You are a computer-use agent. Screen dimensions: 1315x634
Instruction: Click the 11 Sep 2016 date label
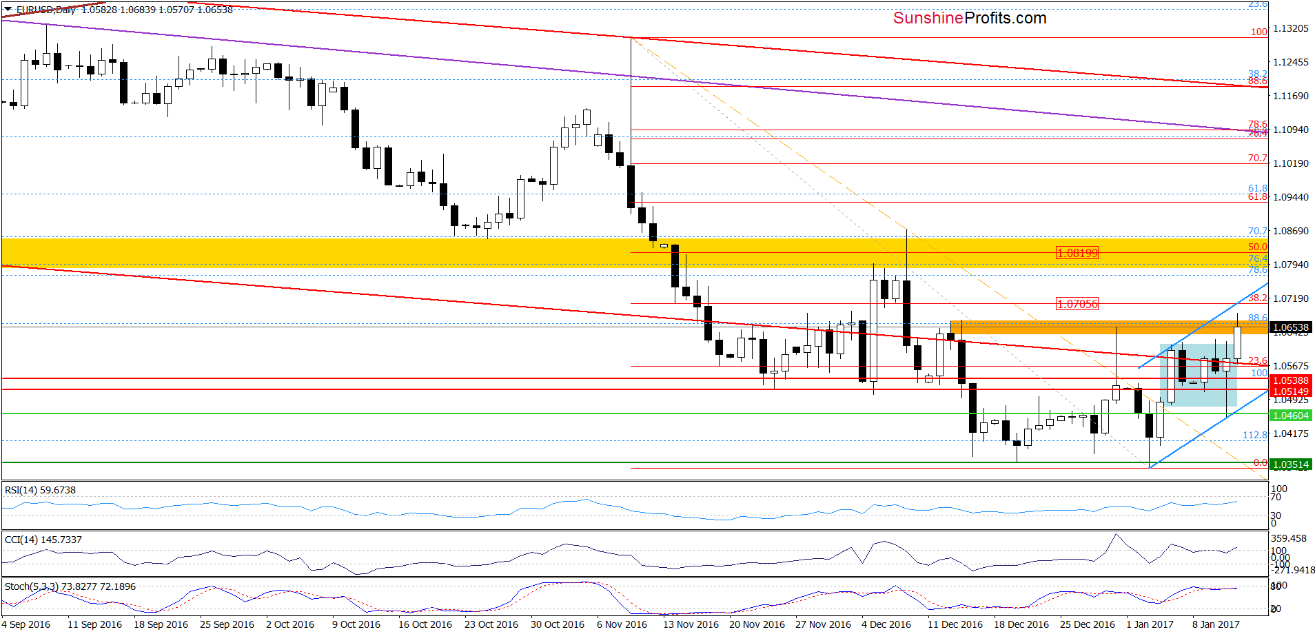[94, 624]
